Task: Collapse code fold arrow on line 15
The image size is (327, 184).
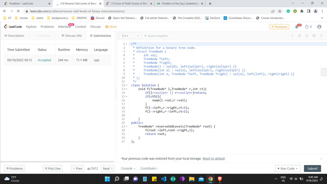Action: tap(127, 96)
